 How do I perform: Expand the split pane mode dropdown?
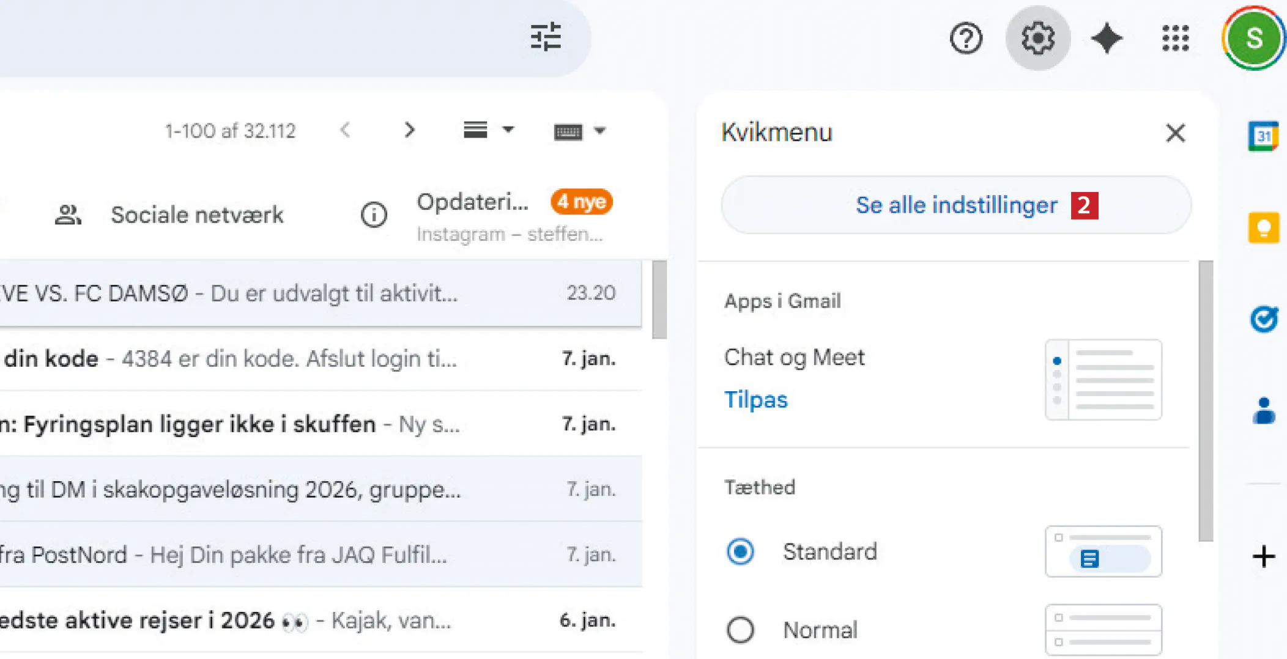pyautogui.click(x=508, y=130)
